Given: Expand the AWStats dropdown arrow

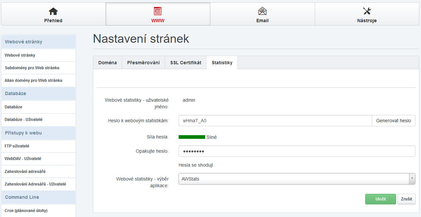Looking at the screenshot, I should point(412,179).
